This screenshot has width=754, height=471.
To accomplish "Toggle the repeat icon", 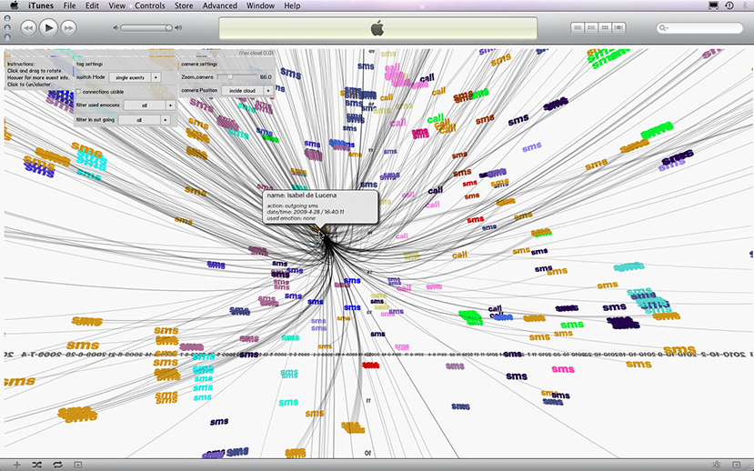I will tap(56, 465).
